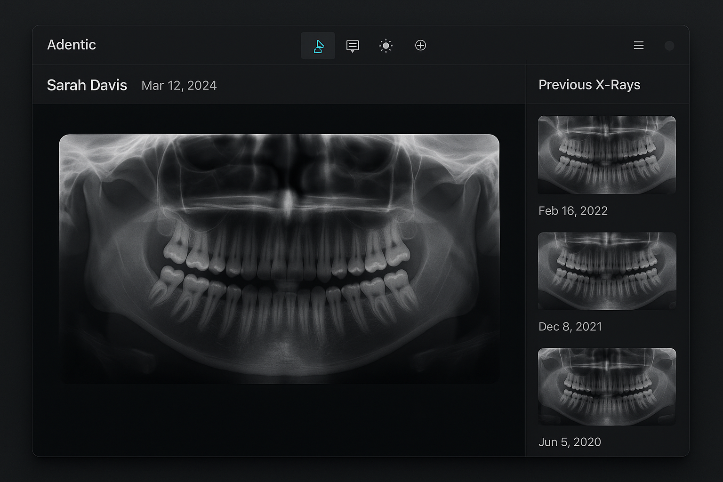Click the brightness adjustment sun icon
The height and width of the screenshot is (482, 723).
click(x=386, y=46)
